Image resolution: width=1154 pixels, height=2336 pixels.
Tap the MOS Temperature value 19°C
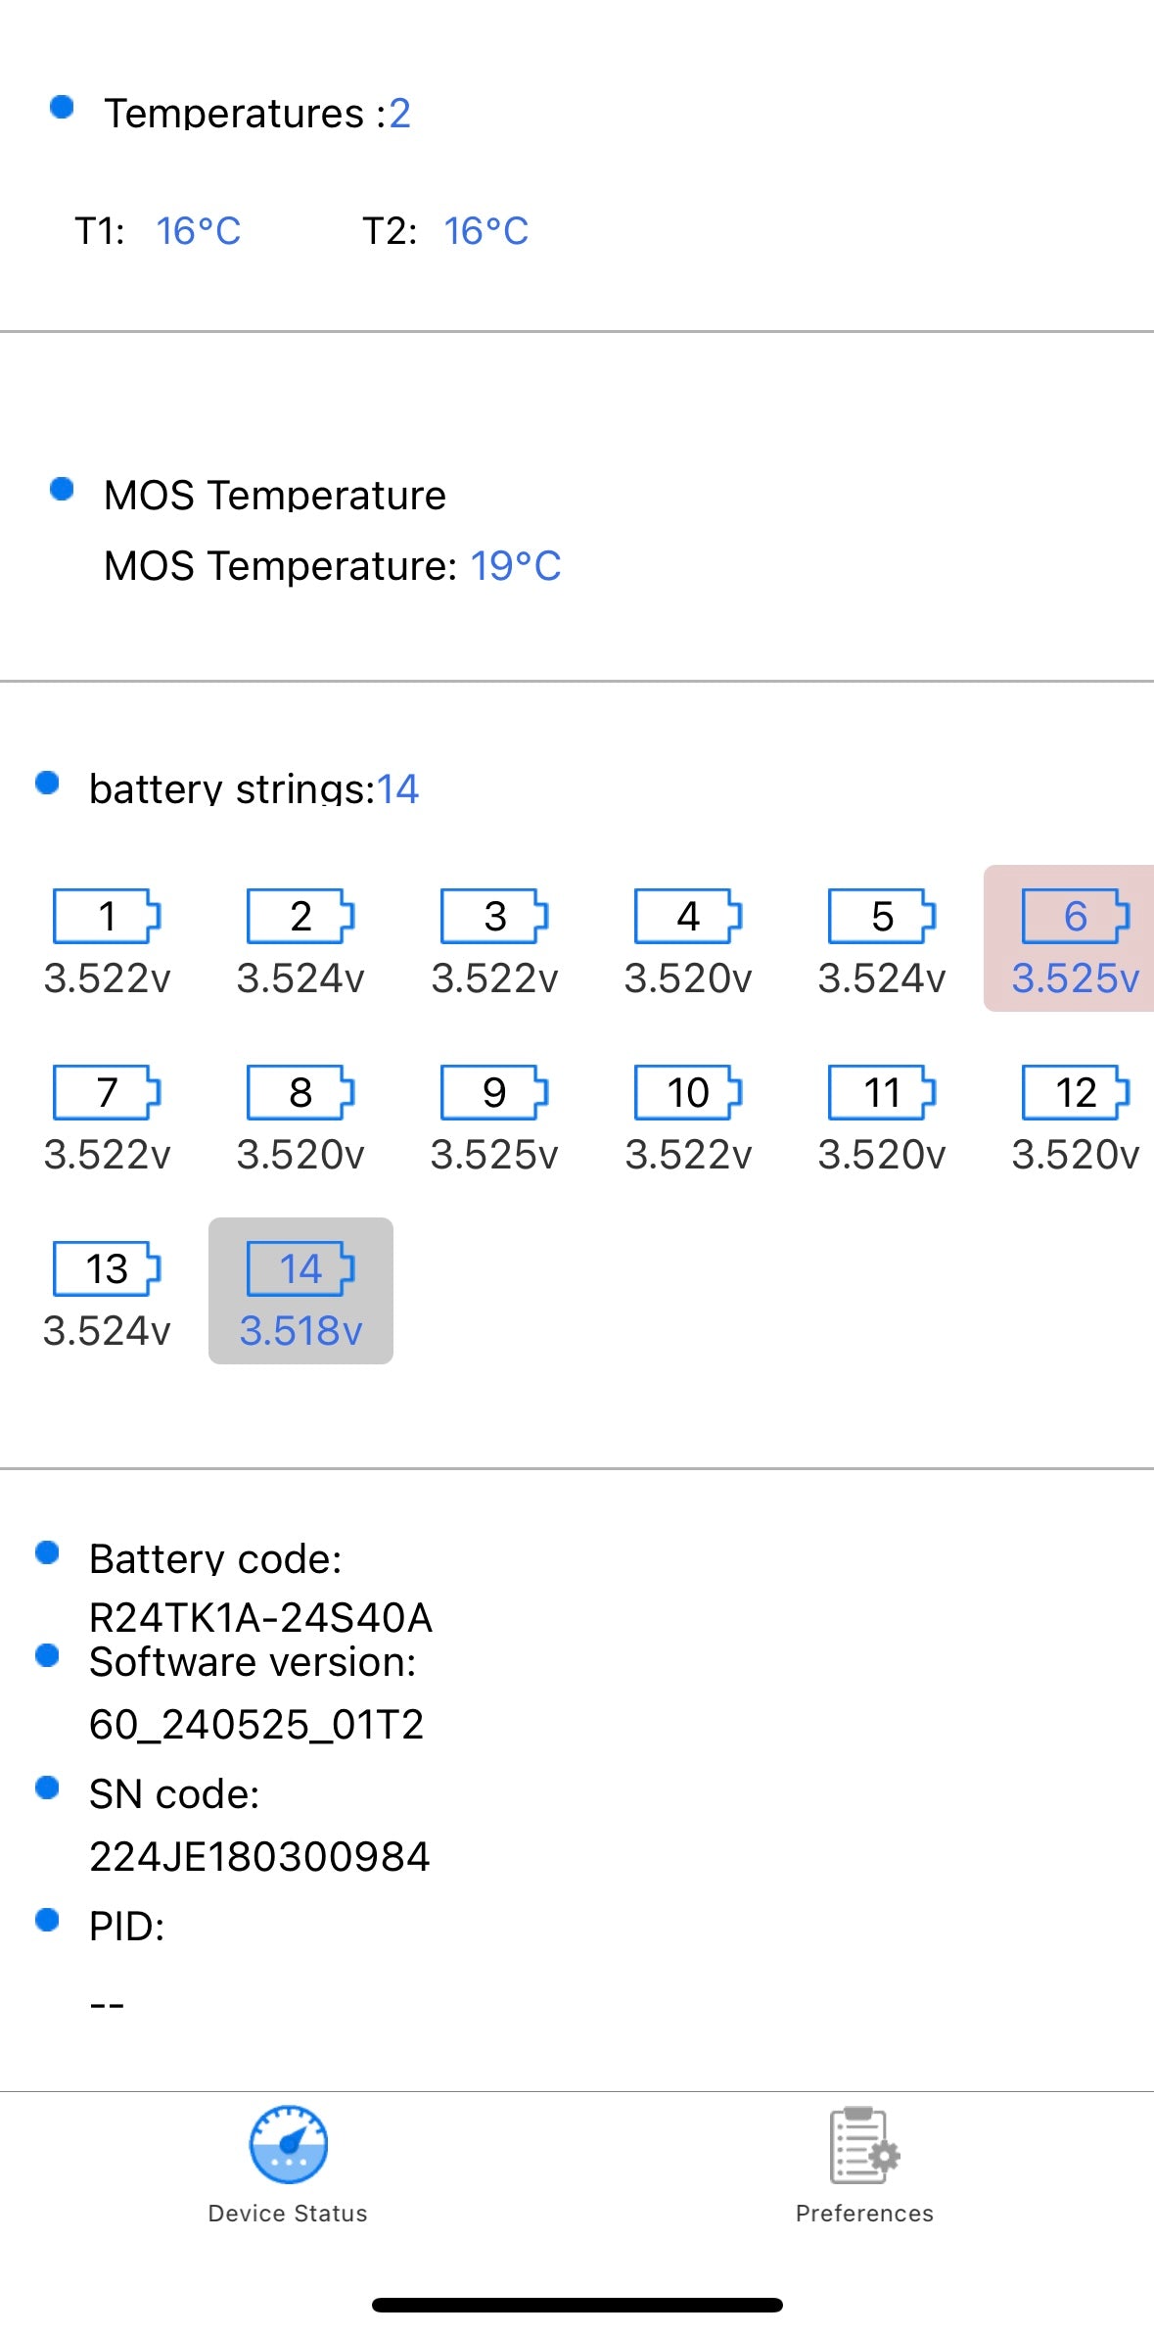pos(516,566)
